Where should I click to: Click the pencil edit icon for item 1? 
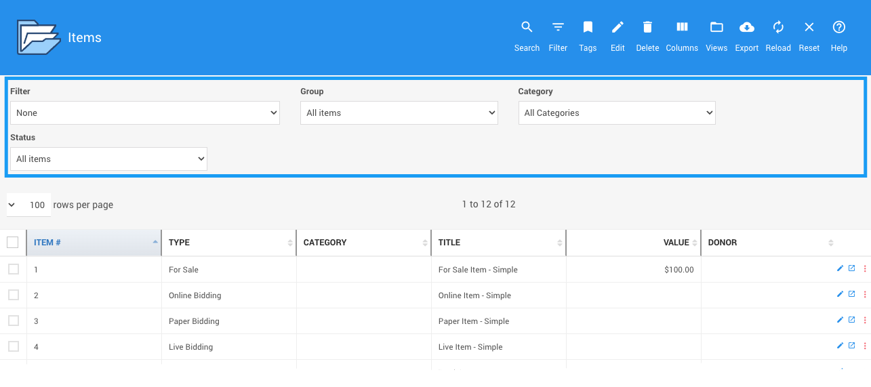[840, 268]
